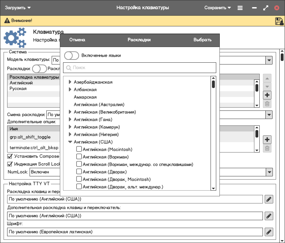Edit the TTY font with pencil icon

tap(269, 232)
